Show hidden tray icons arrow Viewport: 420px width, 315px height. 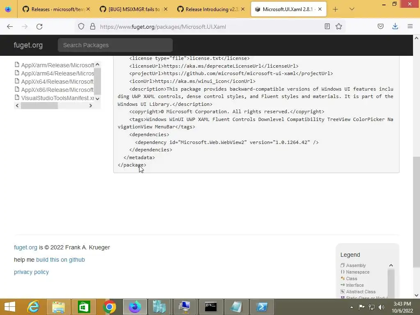point(352,307)
